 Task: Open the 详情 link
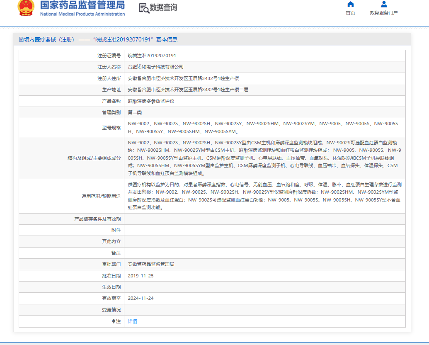tap(132, 321)
